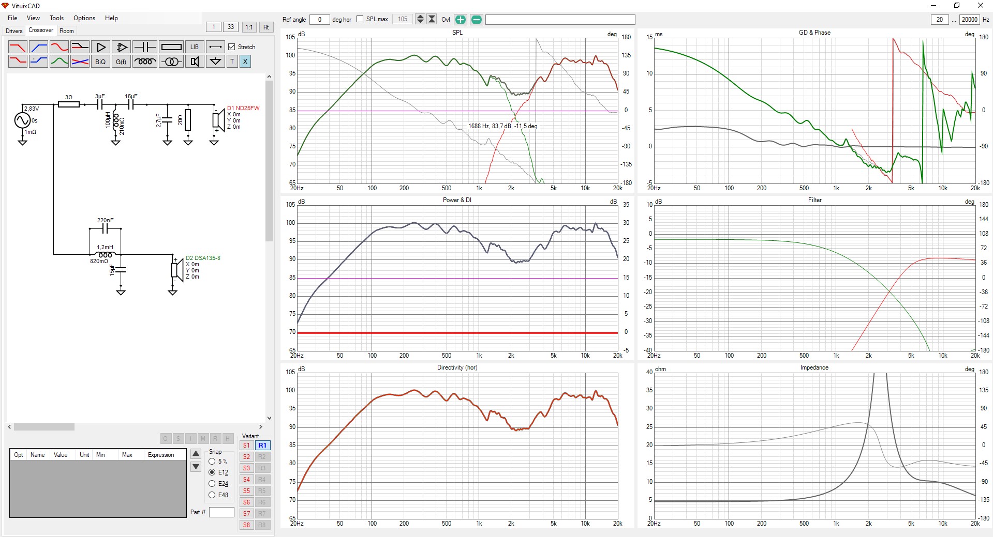Image resolution: width=993 pixels, height=537 pixels.
Task: Select the E12 snap option
Action: point(212,472)
